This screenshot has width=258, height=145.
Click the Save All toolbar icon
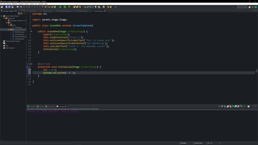click(9, 7)
